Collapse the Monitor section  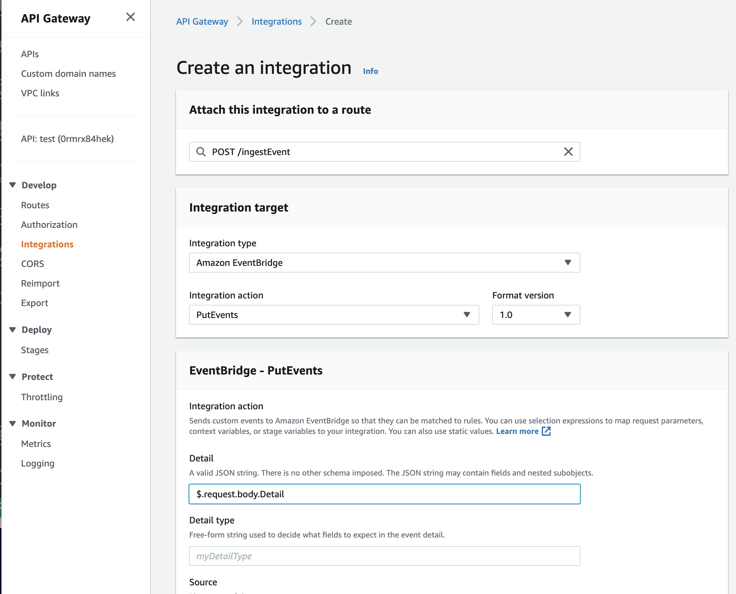[x=13, y=423]
